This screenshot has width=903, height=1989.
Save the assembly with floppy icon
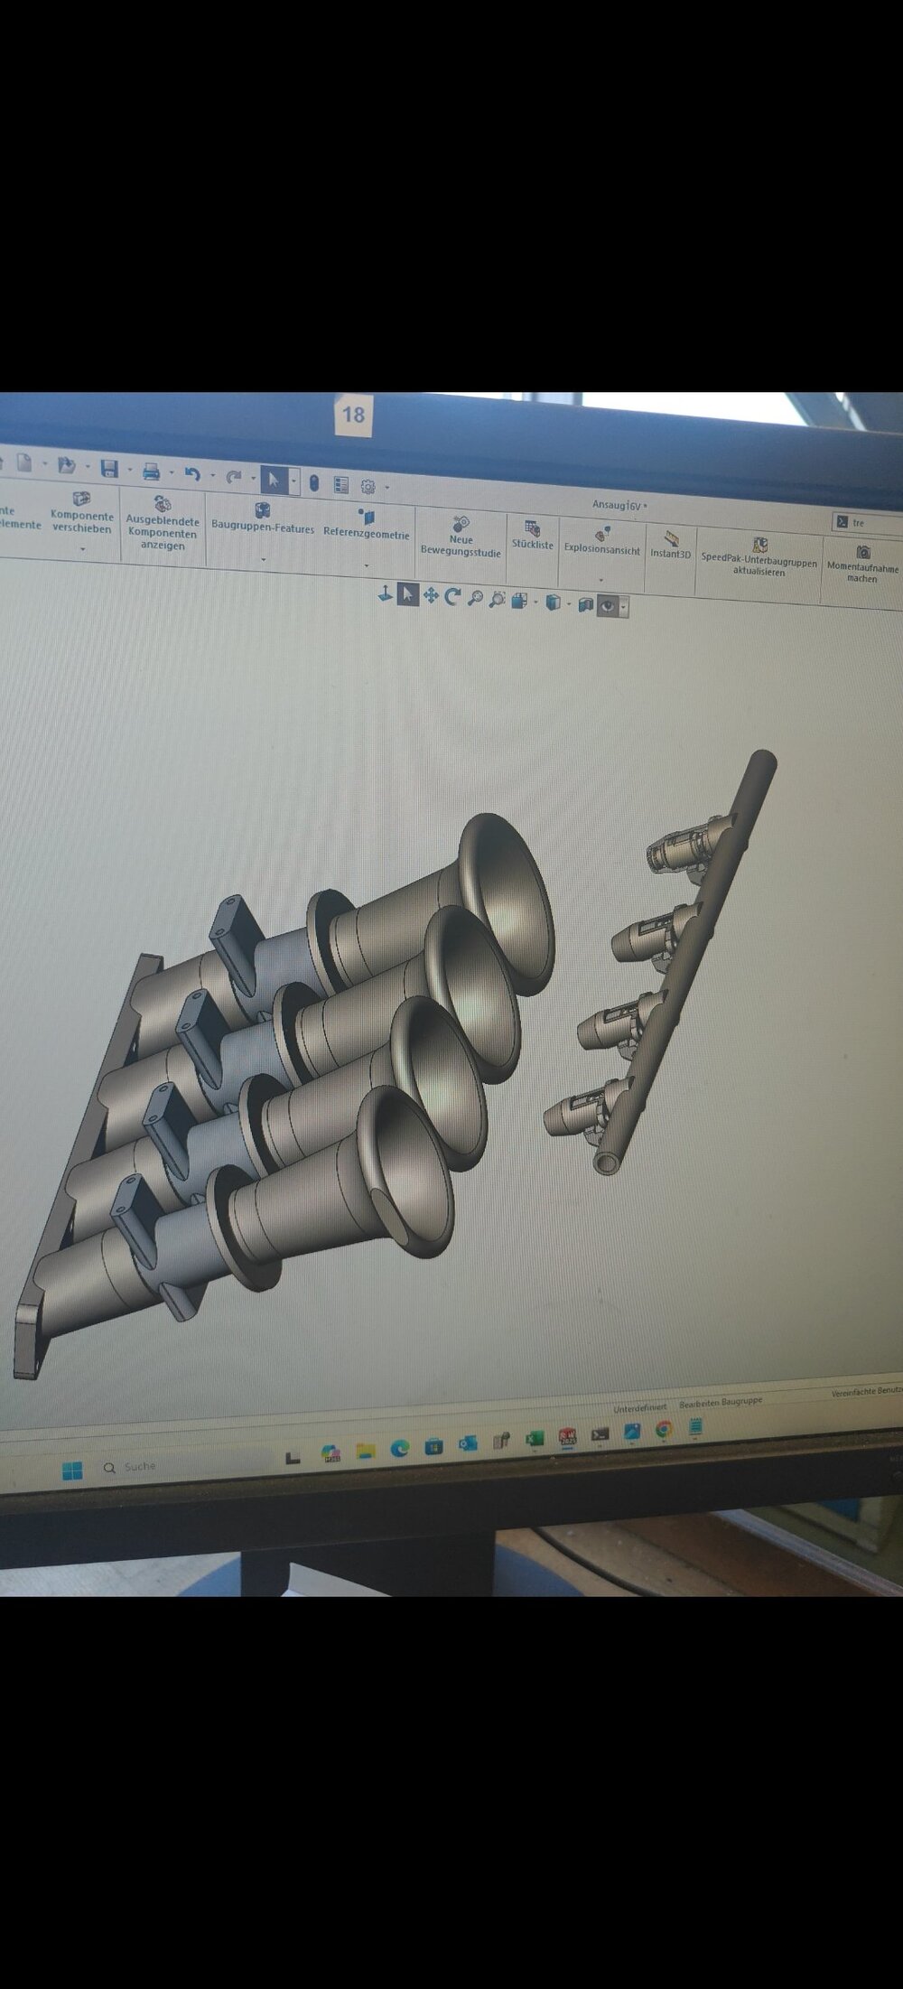pyautogui.click(x=109, y=468)
